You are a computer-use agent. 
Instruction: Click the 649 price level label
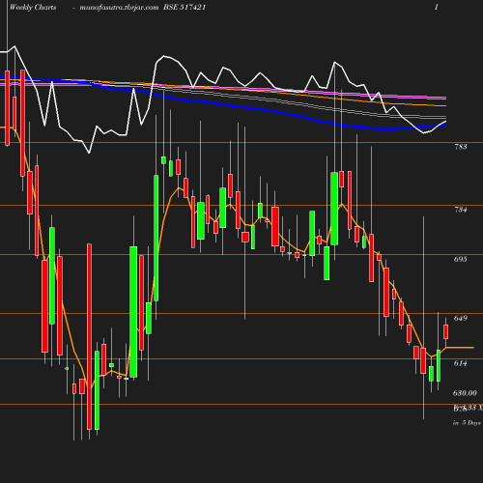point(461,318)
